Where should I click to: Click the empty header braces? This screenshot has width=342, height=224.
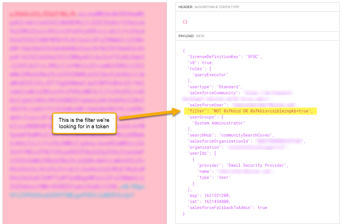pyautogui.click(x=185, y=22)
